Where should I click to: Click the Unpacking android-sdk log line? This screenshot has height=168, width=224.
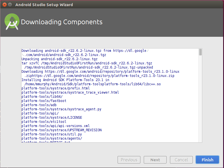pos(59,59)
